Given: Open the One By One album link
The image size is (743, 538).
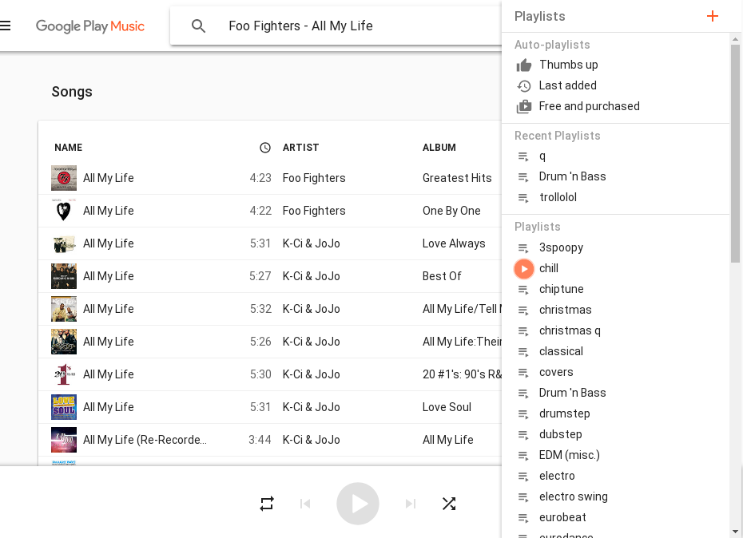Looking at the screenshot, I should click(451, 210).
